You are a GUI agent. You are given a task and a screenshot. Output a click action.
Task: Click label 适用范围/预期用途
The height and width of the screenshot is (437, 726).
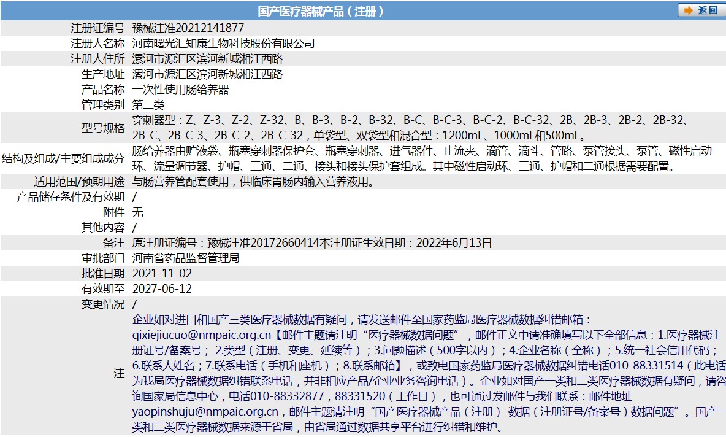pyautogui.click(x=79, y=181)
